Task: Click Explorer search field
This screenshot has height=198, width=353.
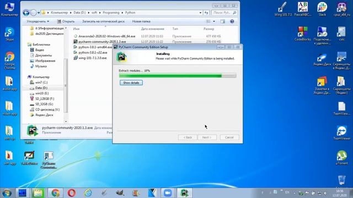Action: tap(224, 13)
